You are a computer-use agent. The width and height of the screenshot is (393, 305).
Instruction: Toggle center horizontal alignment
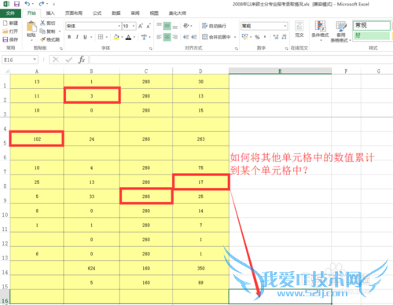pos(167,37)
